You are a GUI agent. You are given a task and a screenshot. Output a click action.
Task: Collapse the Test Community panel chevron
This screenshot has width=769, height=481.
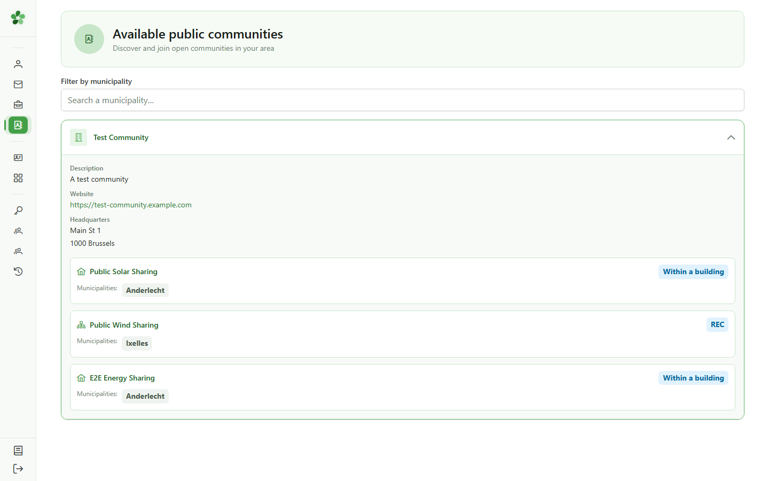[x=731, y=137]
